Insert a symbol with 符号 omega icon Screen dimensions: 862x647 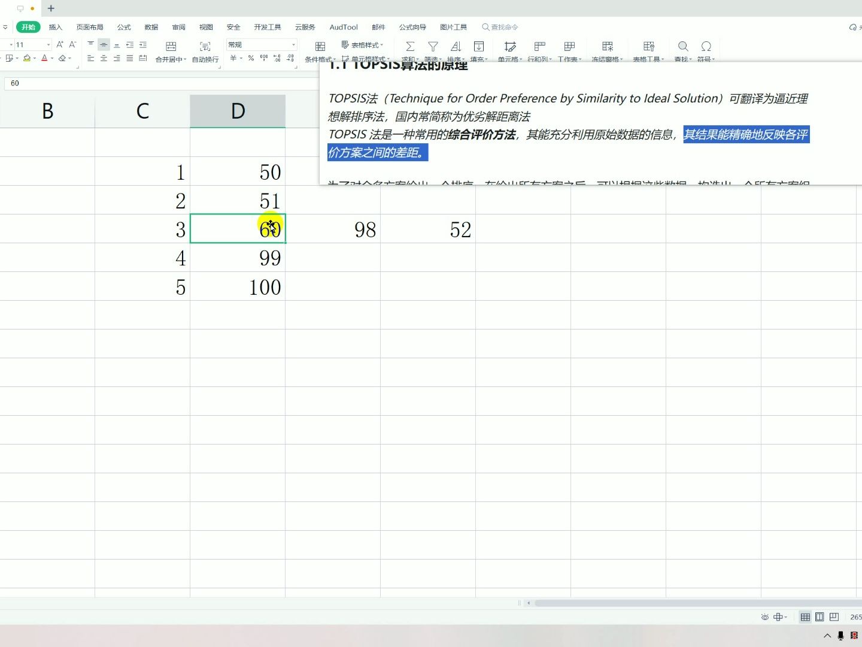coord(706,46)
